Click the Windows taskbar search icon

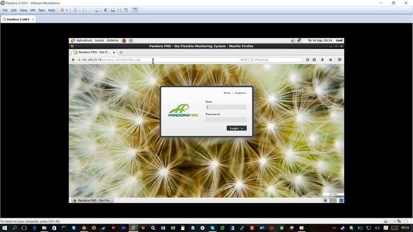click(14, 227)
